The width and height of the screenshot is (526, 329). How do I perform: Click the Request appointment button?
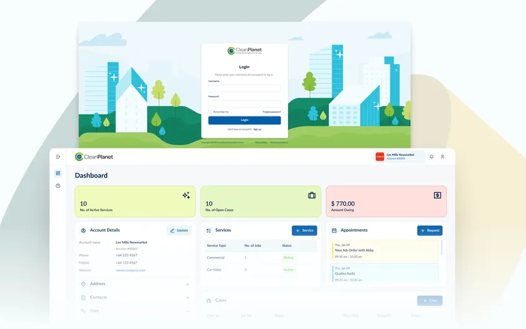point(430,231)
